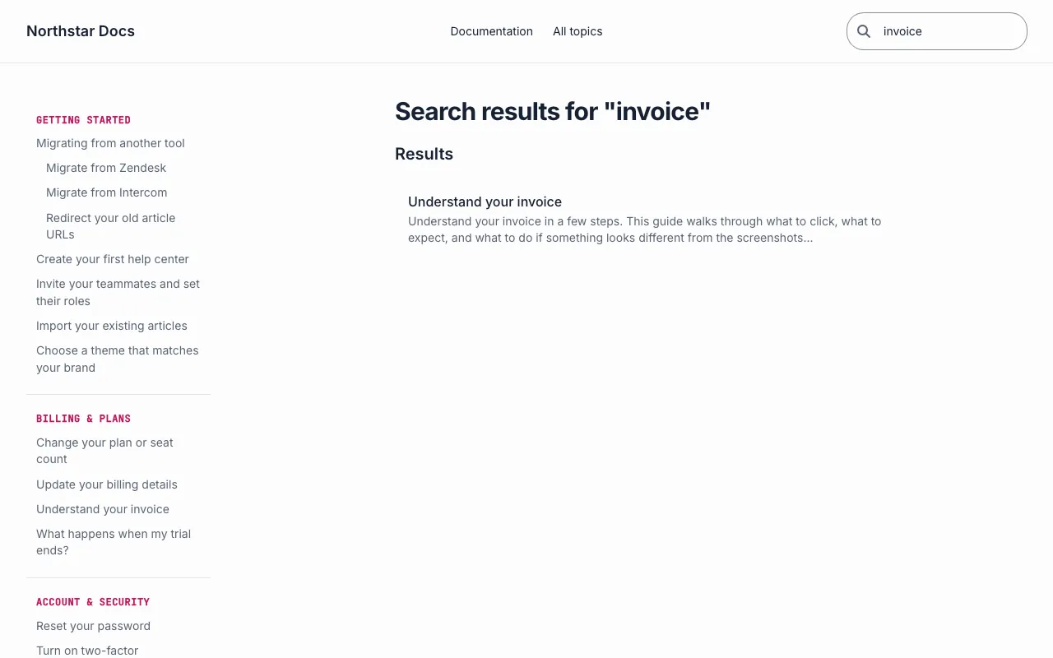This screenshot has width=1053, height=658.
Task: Open the All topics nav item
Action: (578, 31)
